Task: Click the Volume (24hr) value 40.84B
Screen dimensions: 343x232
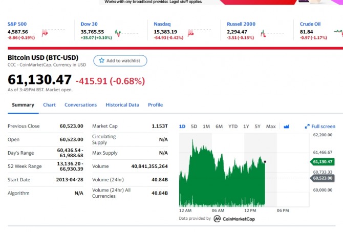Action: click(160, 180)
